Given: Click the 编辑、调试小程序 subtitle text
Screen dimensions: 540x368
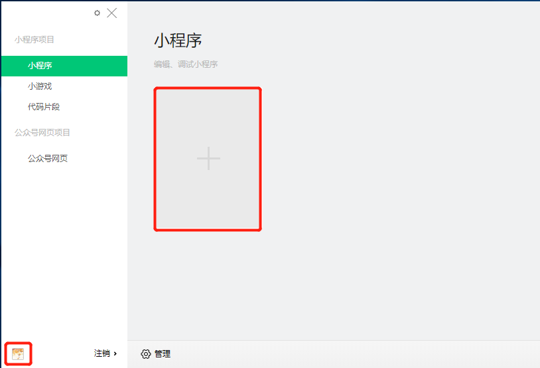Looking at the screenshot, I should click(186, 64).
